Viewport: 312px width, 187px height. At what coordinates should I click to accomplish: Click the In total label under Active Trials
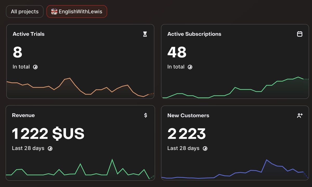(21, 67)
